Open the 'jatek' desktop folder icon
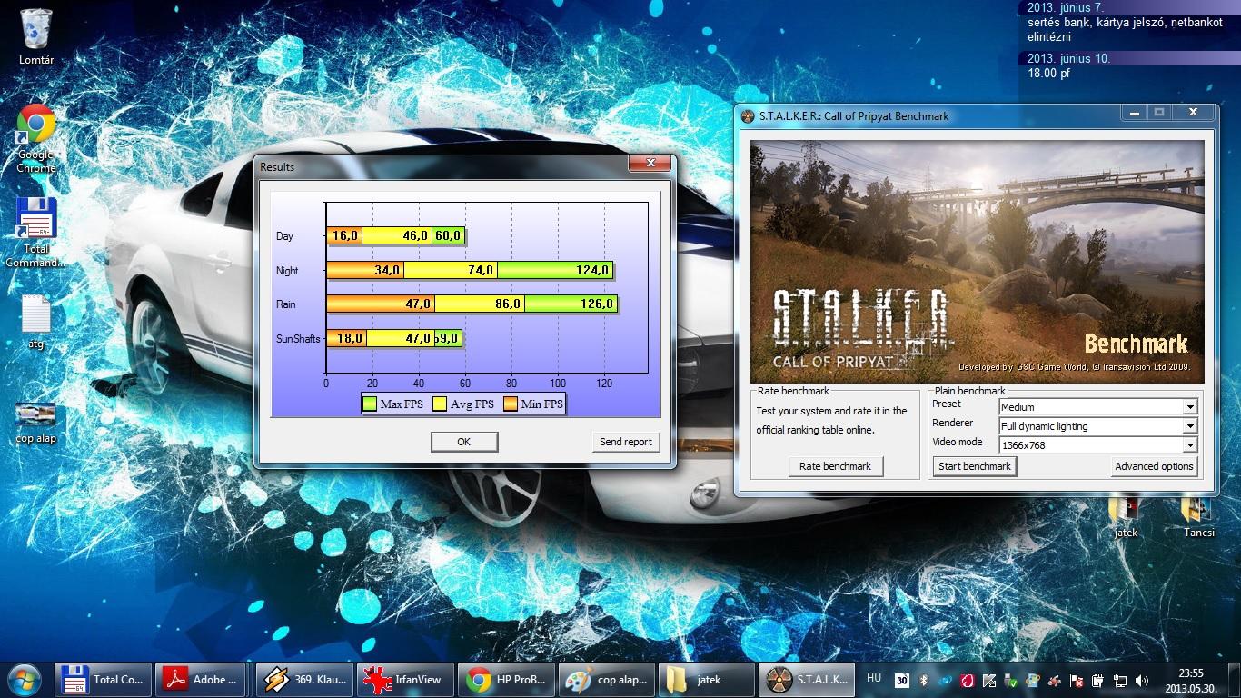This screenshot has height=698, width=1241. pos(1126,516)
